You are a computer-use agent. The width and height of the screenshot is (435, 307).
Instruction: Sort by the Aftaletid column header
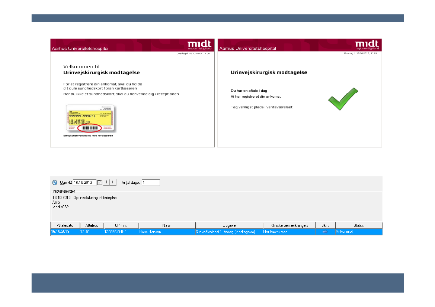(92, 225)
